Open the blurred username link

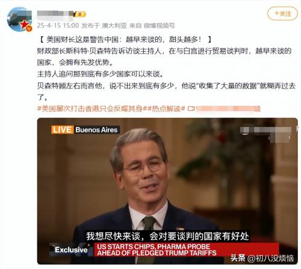[53, 14]
